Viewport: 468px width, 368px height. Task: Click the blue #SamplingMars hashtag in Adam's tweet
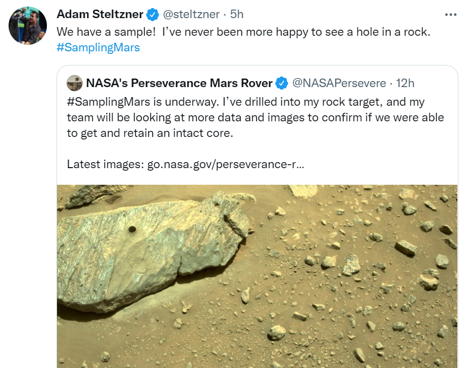pos(98,48)
